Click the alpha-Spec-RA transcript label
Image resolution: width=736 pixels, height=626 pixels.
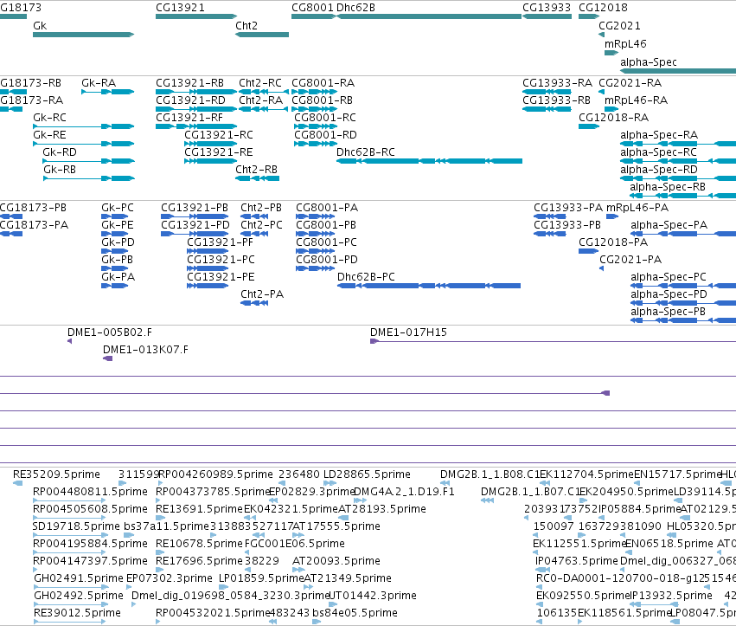tap(659, 135)
